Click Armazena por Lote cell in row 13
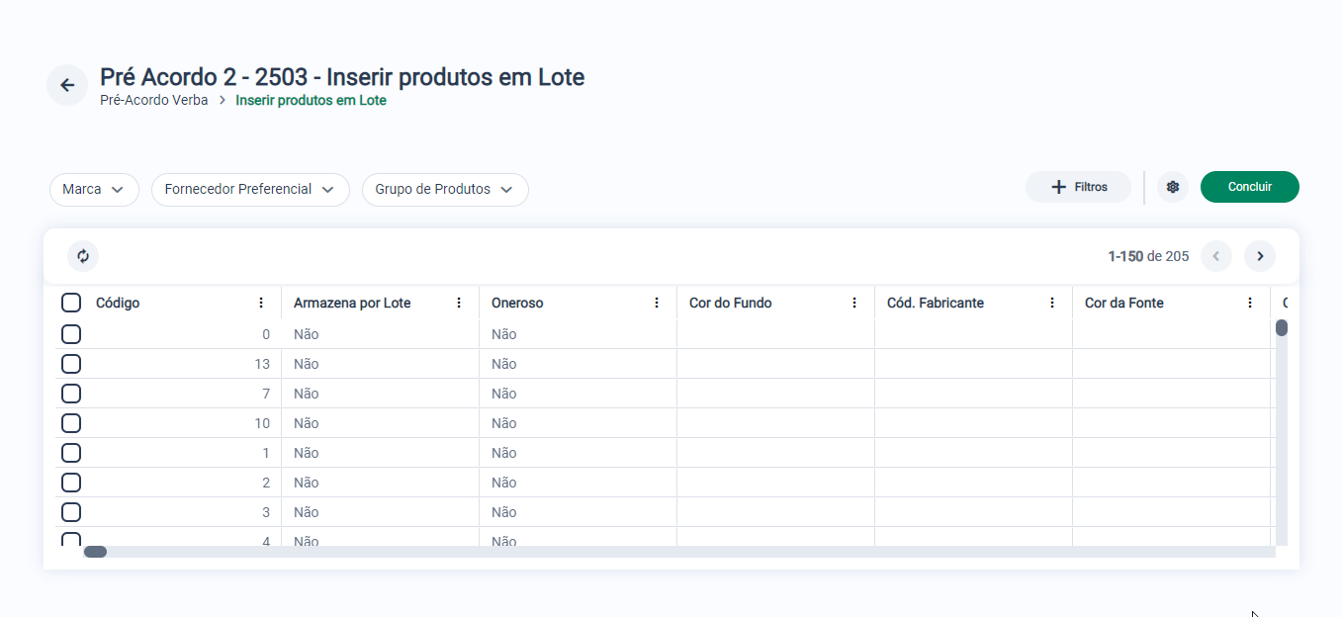 380,364
